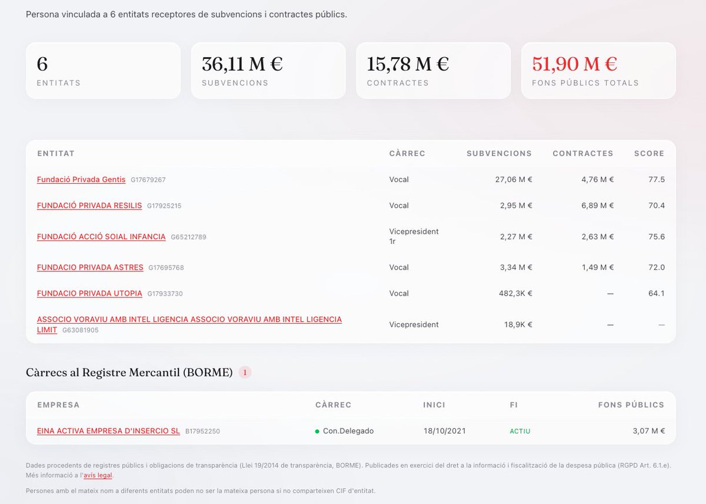Click the CONTRACTES column header
The image size is (706, 504).
click(x=583, y=154)
